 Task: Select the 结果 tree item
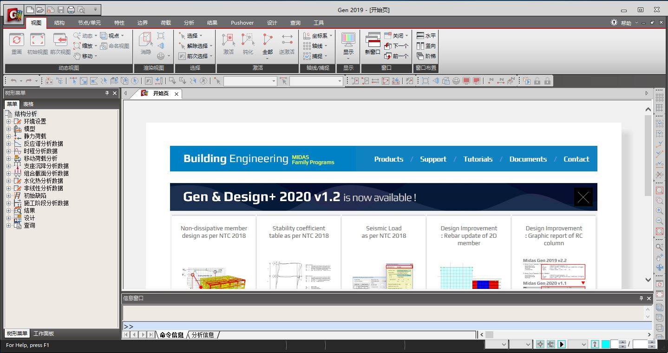click(29, 210)
